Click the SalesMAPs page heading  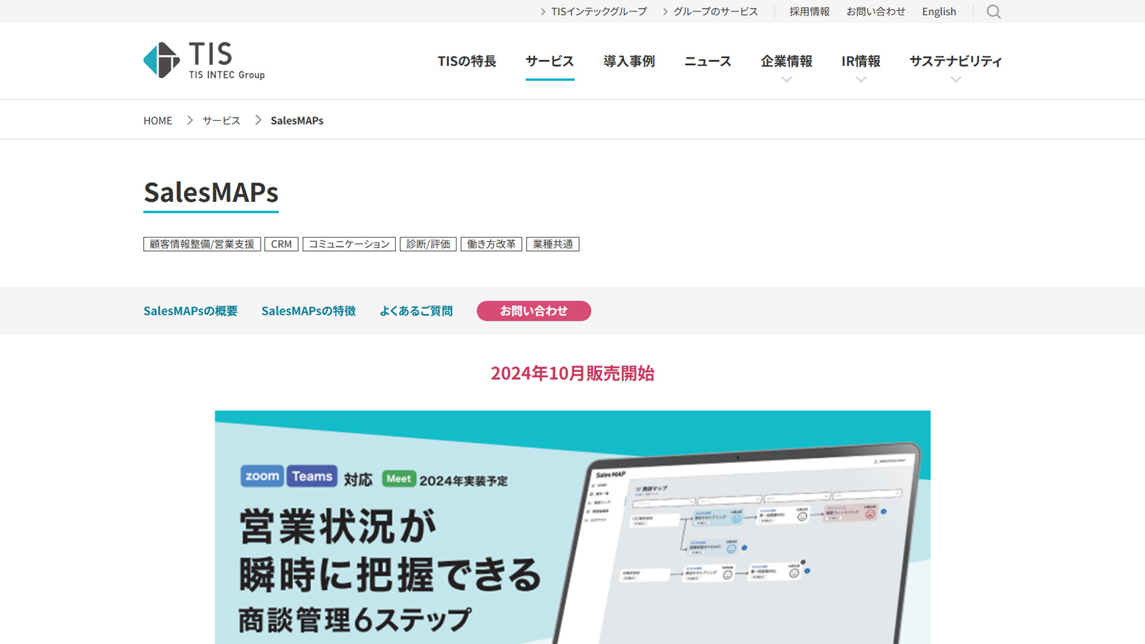click(211, 192)
